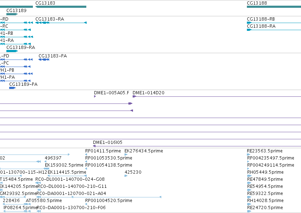Viewport: 301px width, 213px height.
Task: Click the CG13183-RA transcript feature line
Action: point(61,23)
